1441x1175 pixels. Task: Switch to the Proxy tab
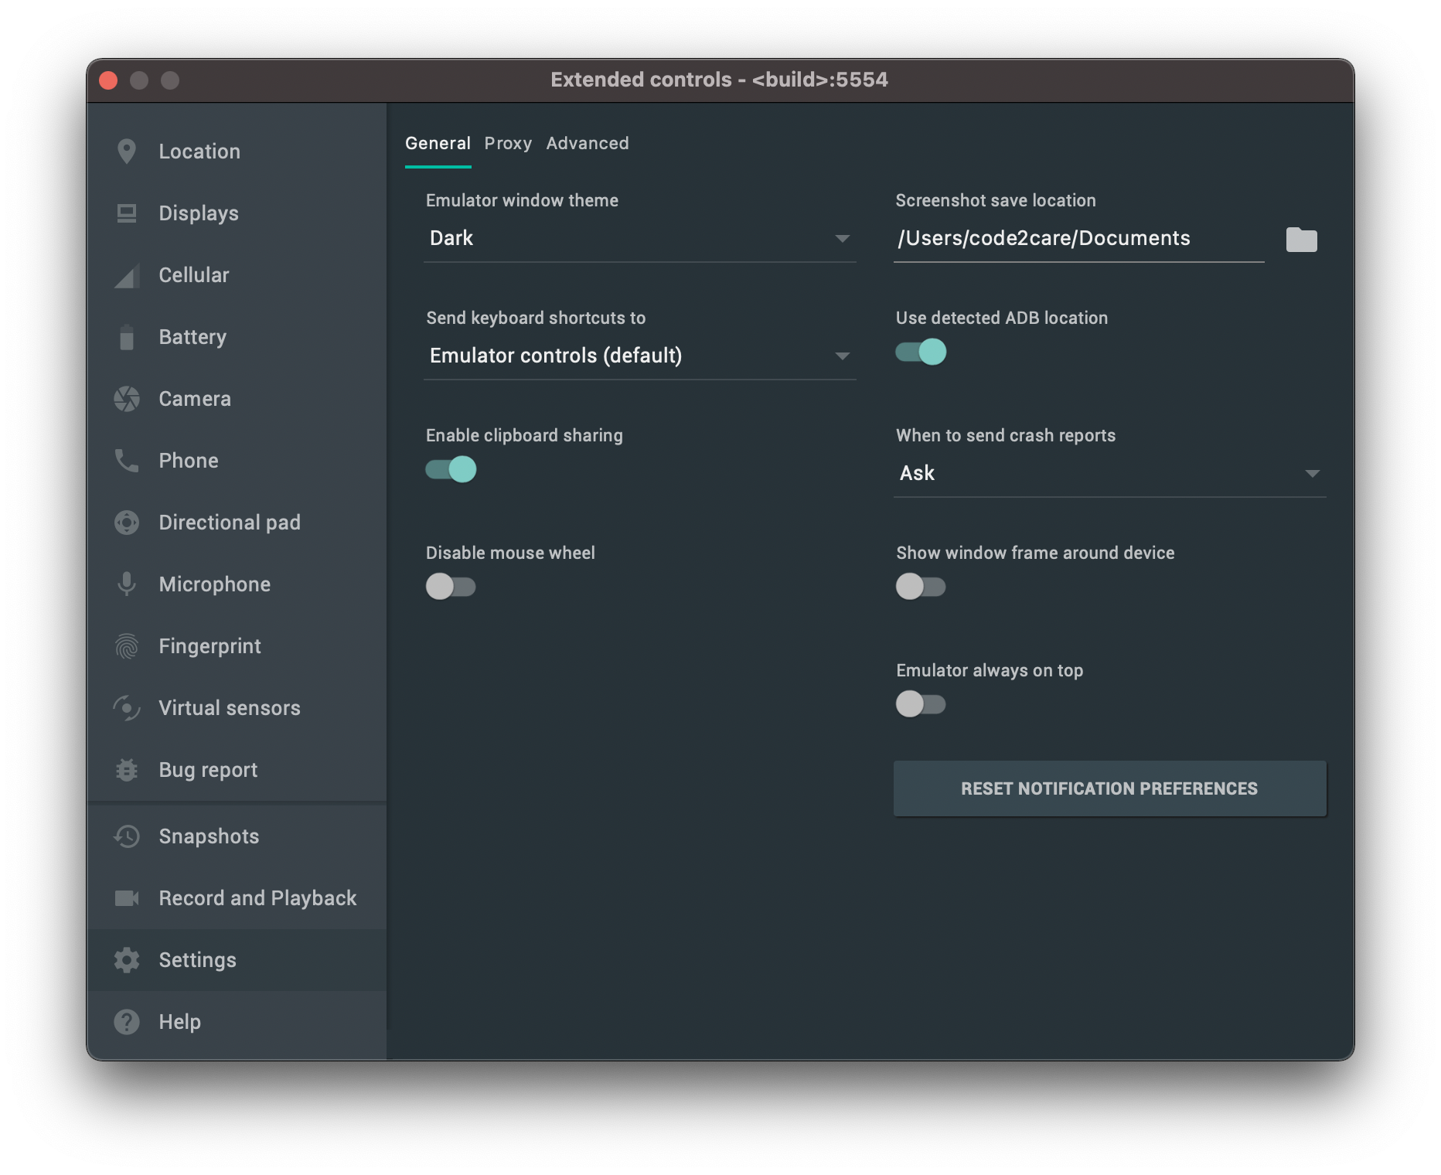(x=508, y=144)
